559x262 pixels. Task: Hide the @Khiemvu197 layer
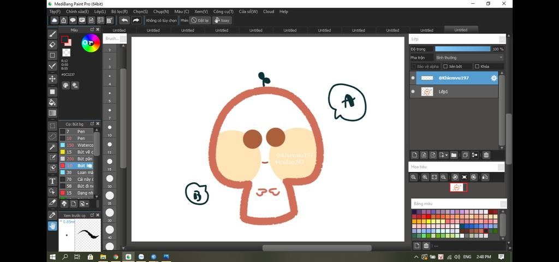413,78
